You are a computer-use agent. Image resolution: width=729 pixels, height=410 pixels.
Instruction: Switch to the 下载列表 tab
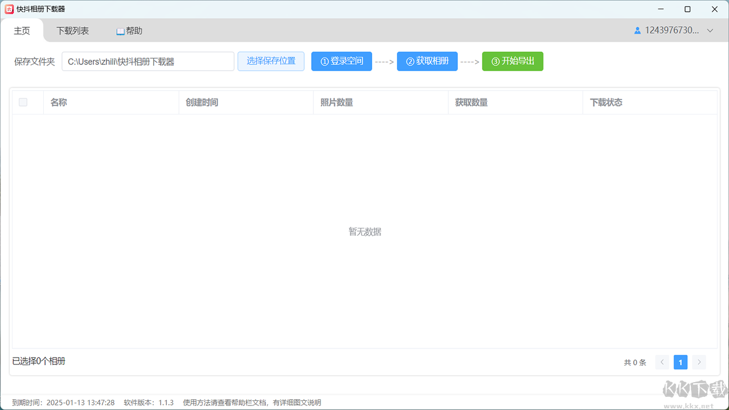(x=72, y=31)
